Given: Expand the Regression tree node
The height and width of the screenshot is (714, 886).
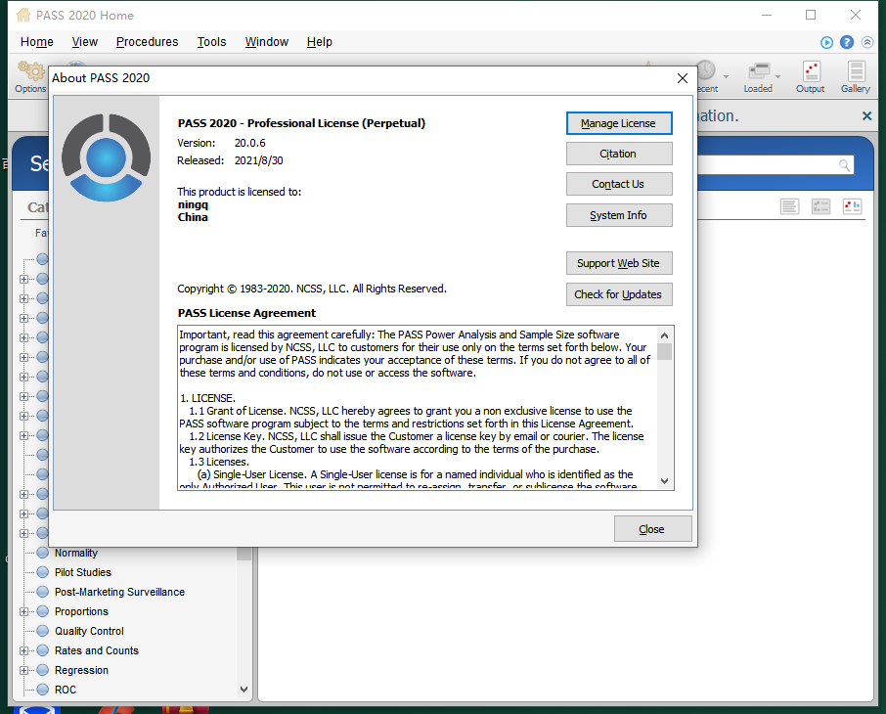Looking at the screenshot, I should coord(24,670).
